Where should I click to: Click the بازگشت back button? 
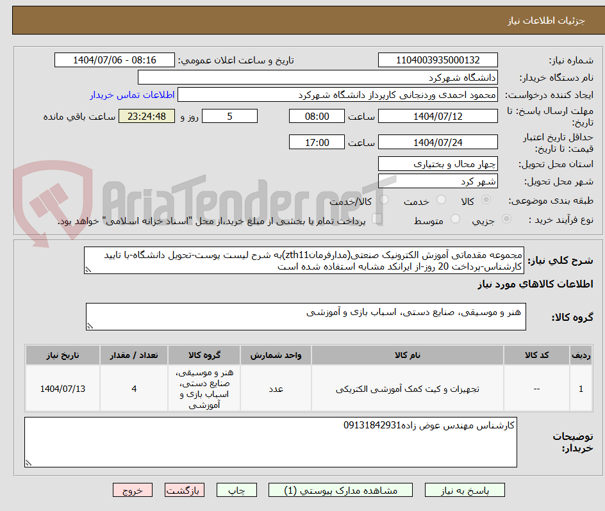click(x=185, y=490)
